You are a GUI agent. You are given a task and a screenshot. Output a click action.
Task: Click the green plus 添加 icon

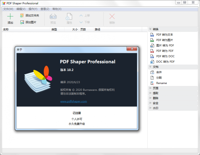pos(10,17)
